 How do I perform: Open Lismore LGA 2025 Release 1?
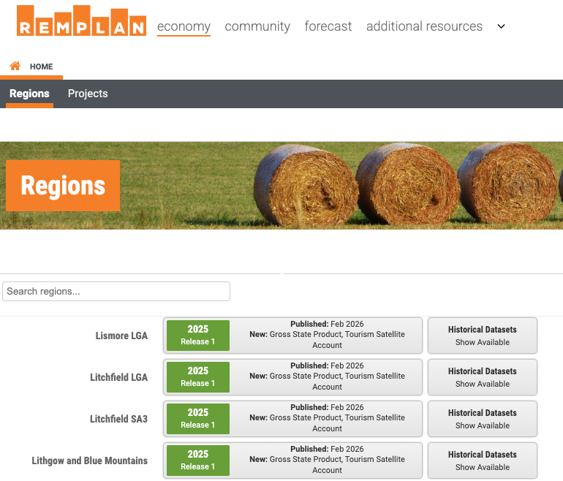[x=198, y=336]
